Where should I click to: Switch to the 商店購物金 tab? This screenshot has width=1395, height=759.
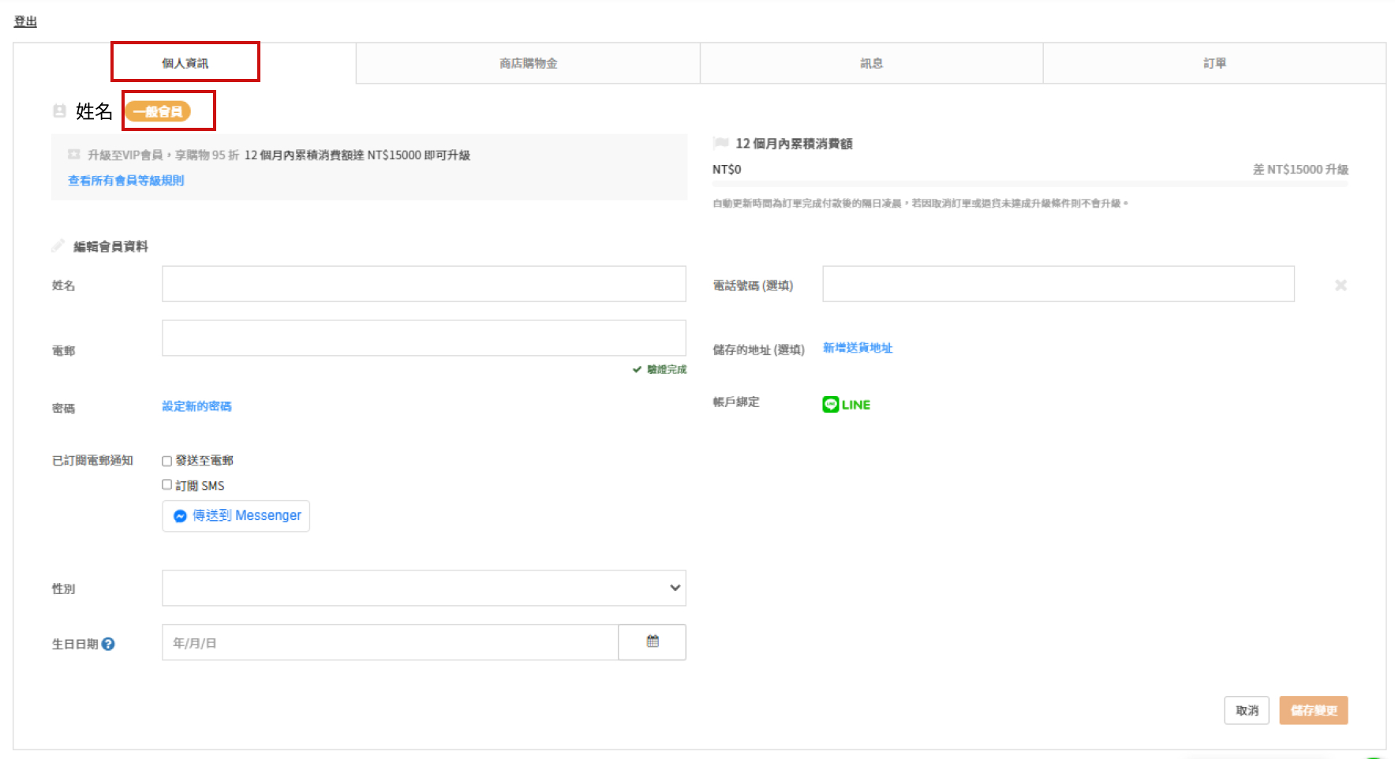coord(528,63)
